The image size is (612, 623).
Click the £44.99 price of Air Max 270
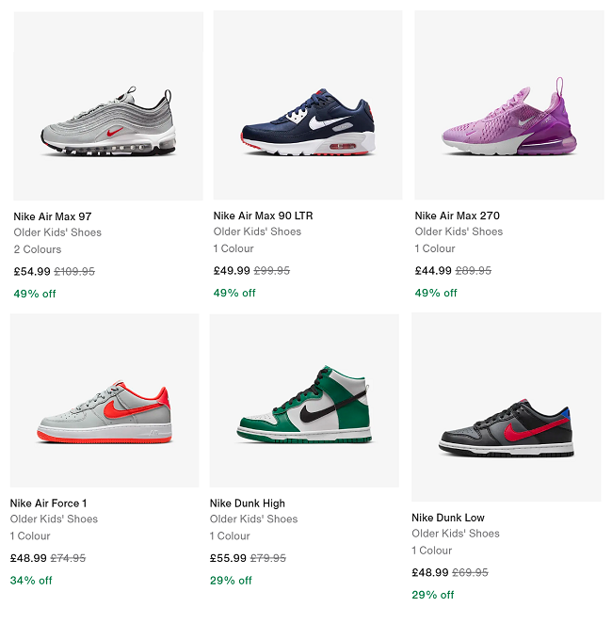coord(433,271)
